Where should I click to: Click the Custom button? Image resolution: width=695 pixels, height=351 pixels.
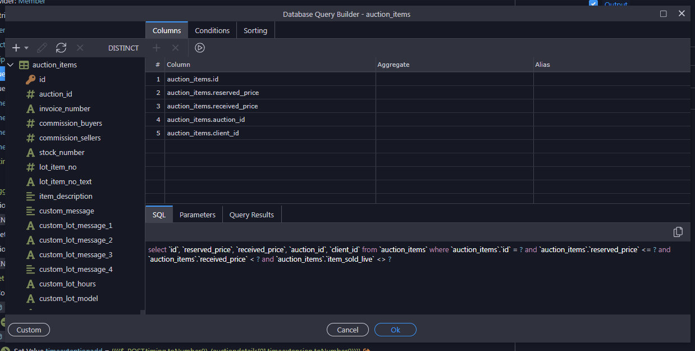click(x=29, y=330)
